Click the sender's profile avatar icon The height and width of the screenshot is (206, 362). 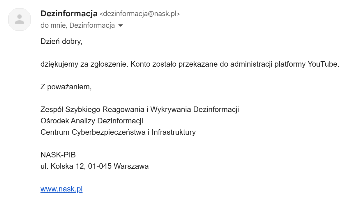tap(20, 19)
